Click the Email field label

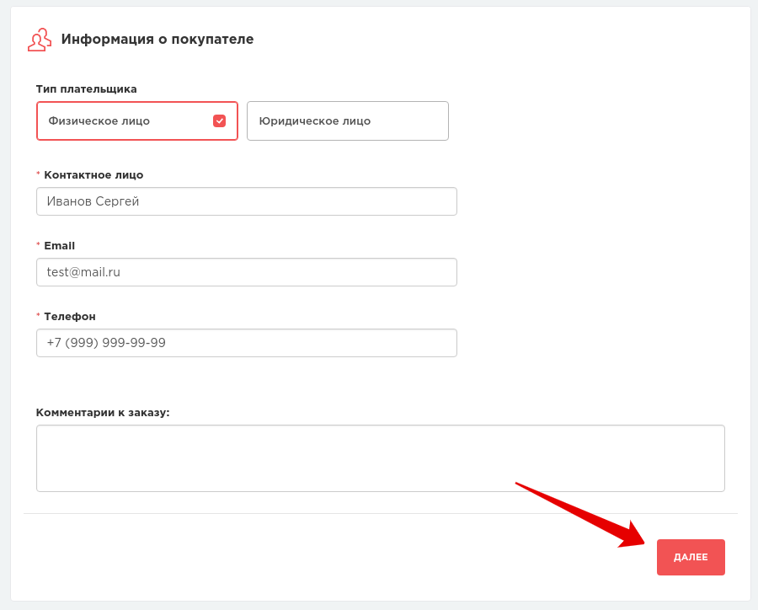click(x=59, y=246)
